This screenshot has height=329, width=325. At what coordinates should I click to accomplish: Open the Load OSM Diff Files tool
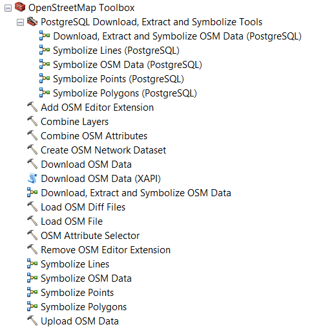(x=83, y=207)
